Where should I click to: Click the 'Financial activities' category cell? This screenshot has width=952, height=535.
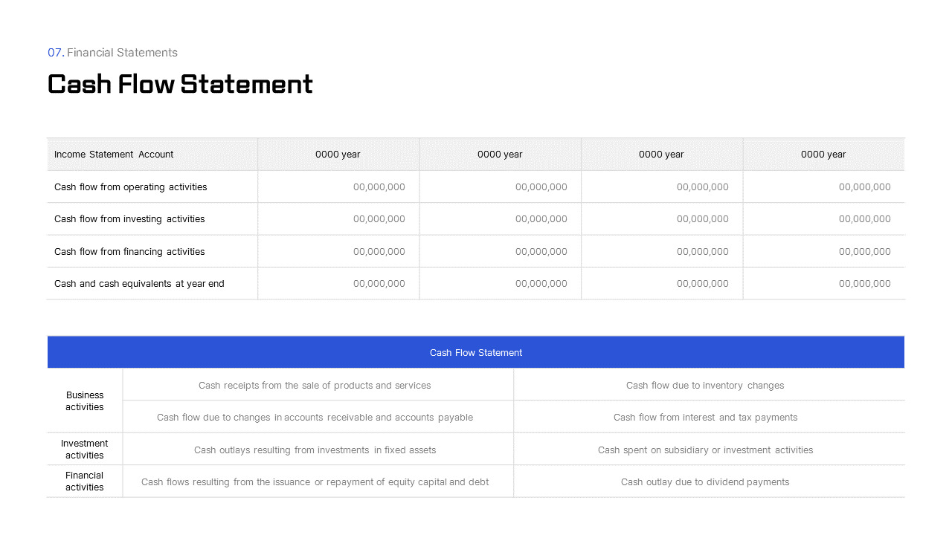[85, 481]
